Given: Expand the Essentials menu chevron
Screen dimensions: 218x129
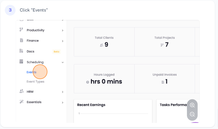Looking at the screenshot, I should pos(63,102).
